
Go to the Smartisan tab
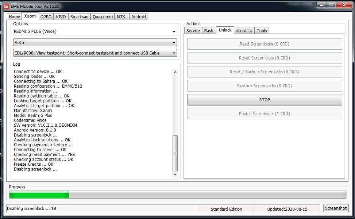pyautogui.click(x=79, y=17)
